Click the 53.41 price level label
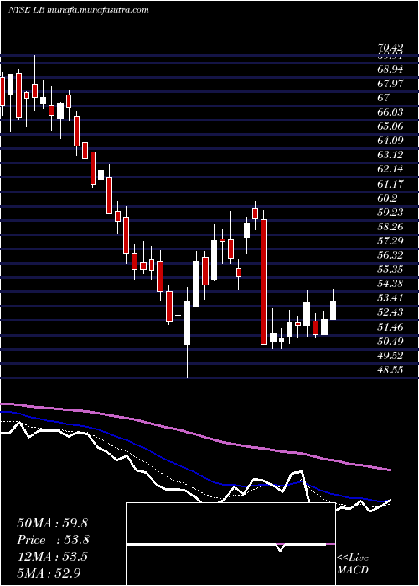 391,298
